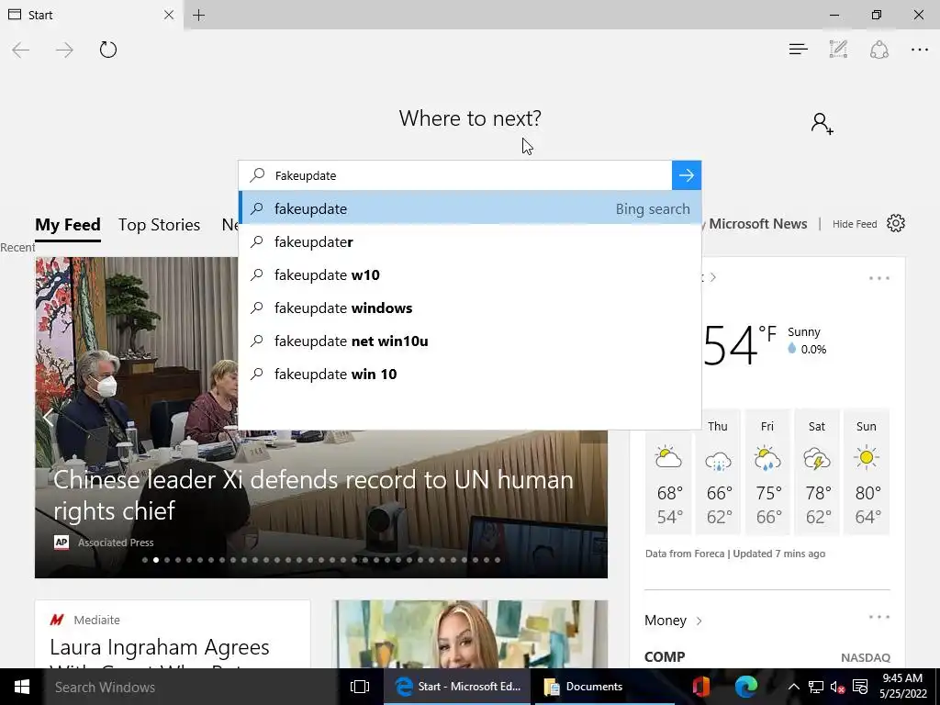Screen dimensions: 940x705
Task: Click Hide Feed
Action: click(x=855, y=224)
